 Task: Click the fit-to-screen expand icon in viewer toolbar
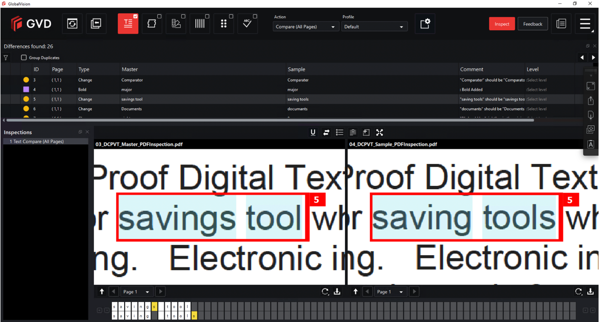point(380,132)
